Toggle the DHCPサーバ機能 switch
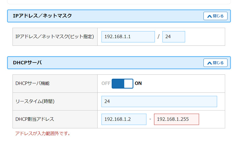The width and height of the screenshot is (244, 144). click(x=122, y=83)
